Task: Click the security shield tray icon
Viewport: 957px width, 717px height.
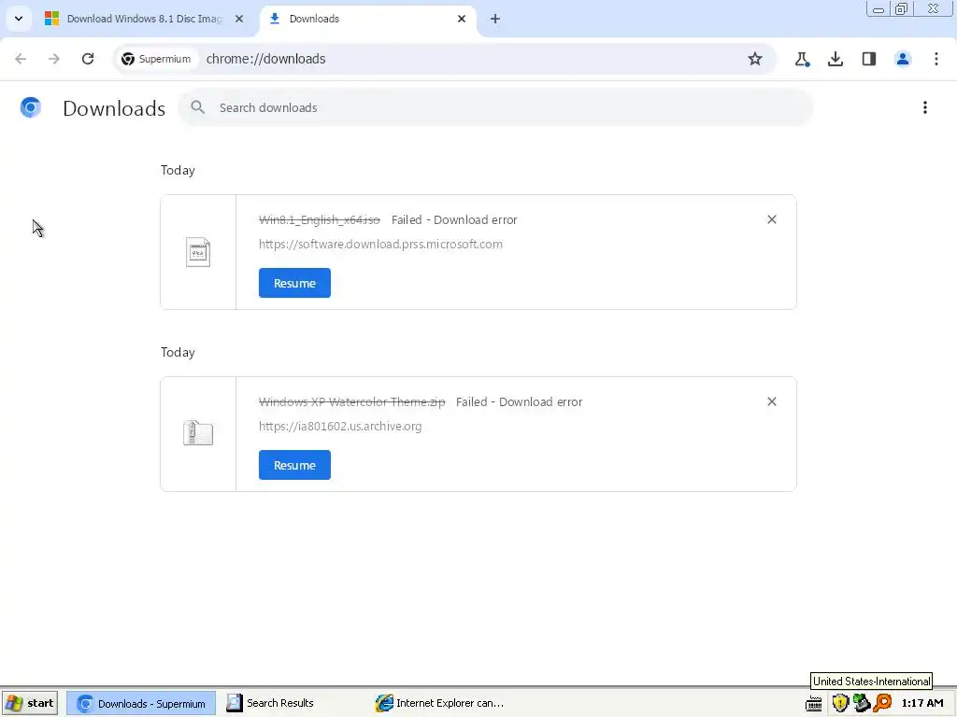Action: click(840, 703)
